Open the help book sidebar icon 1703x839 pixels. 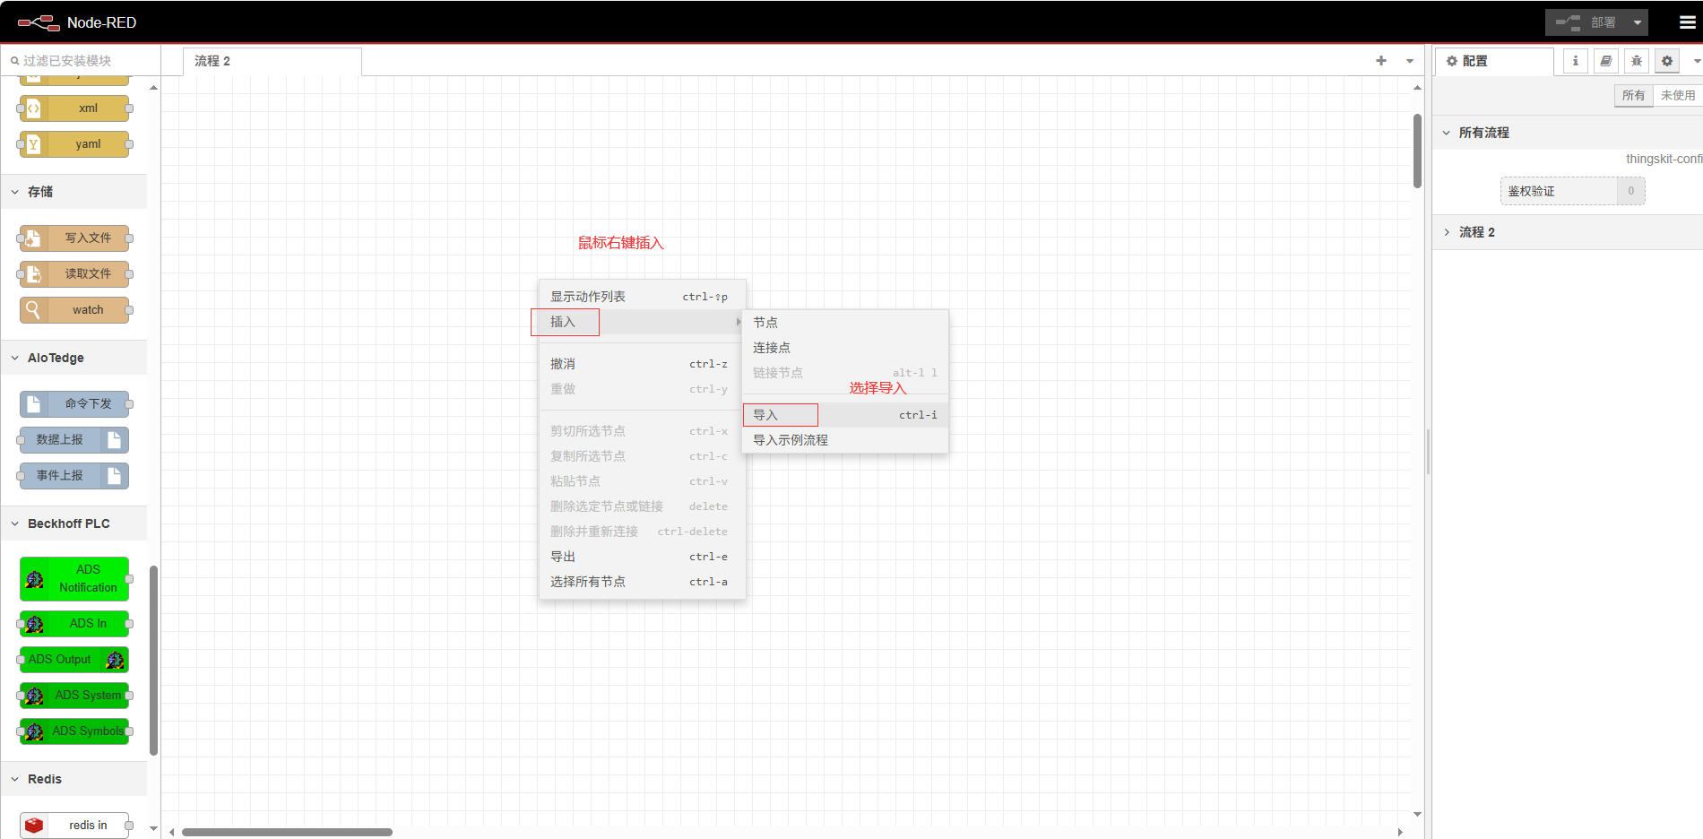coord(1605,61)
